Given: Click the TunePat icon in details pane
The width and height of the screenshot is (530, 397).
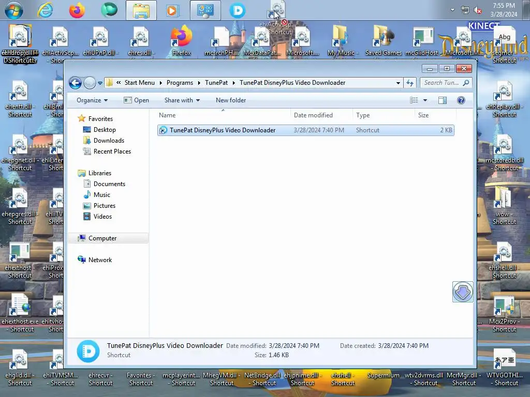Looking at the screenshot, I should (88, 351).
